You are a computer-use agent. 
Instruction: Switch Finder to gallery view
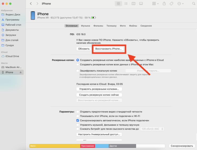141,4
